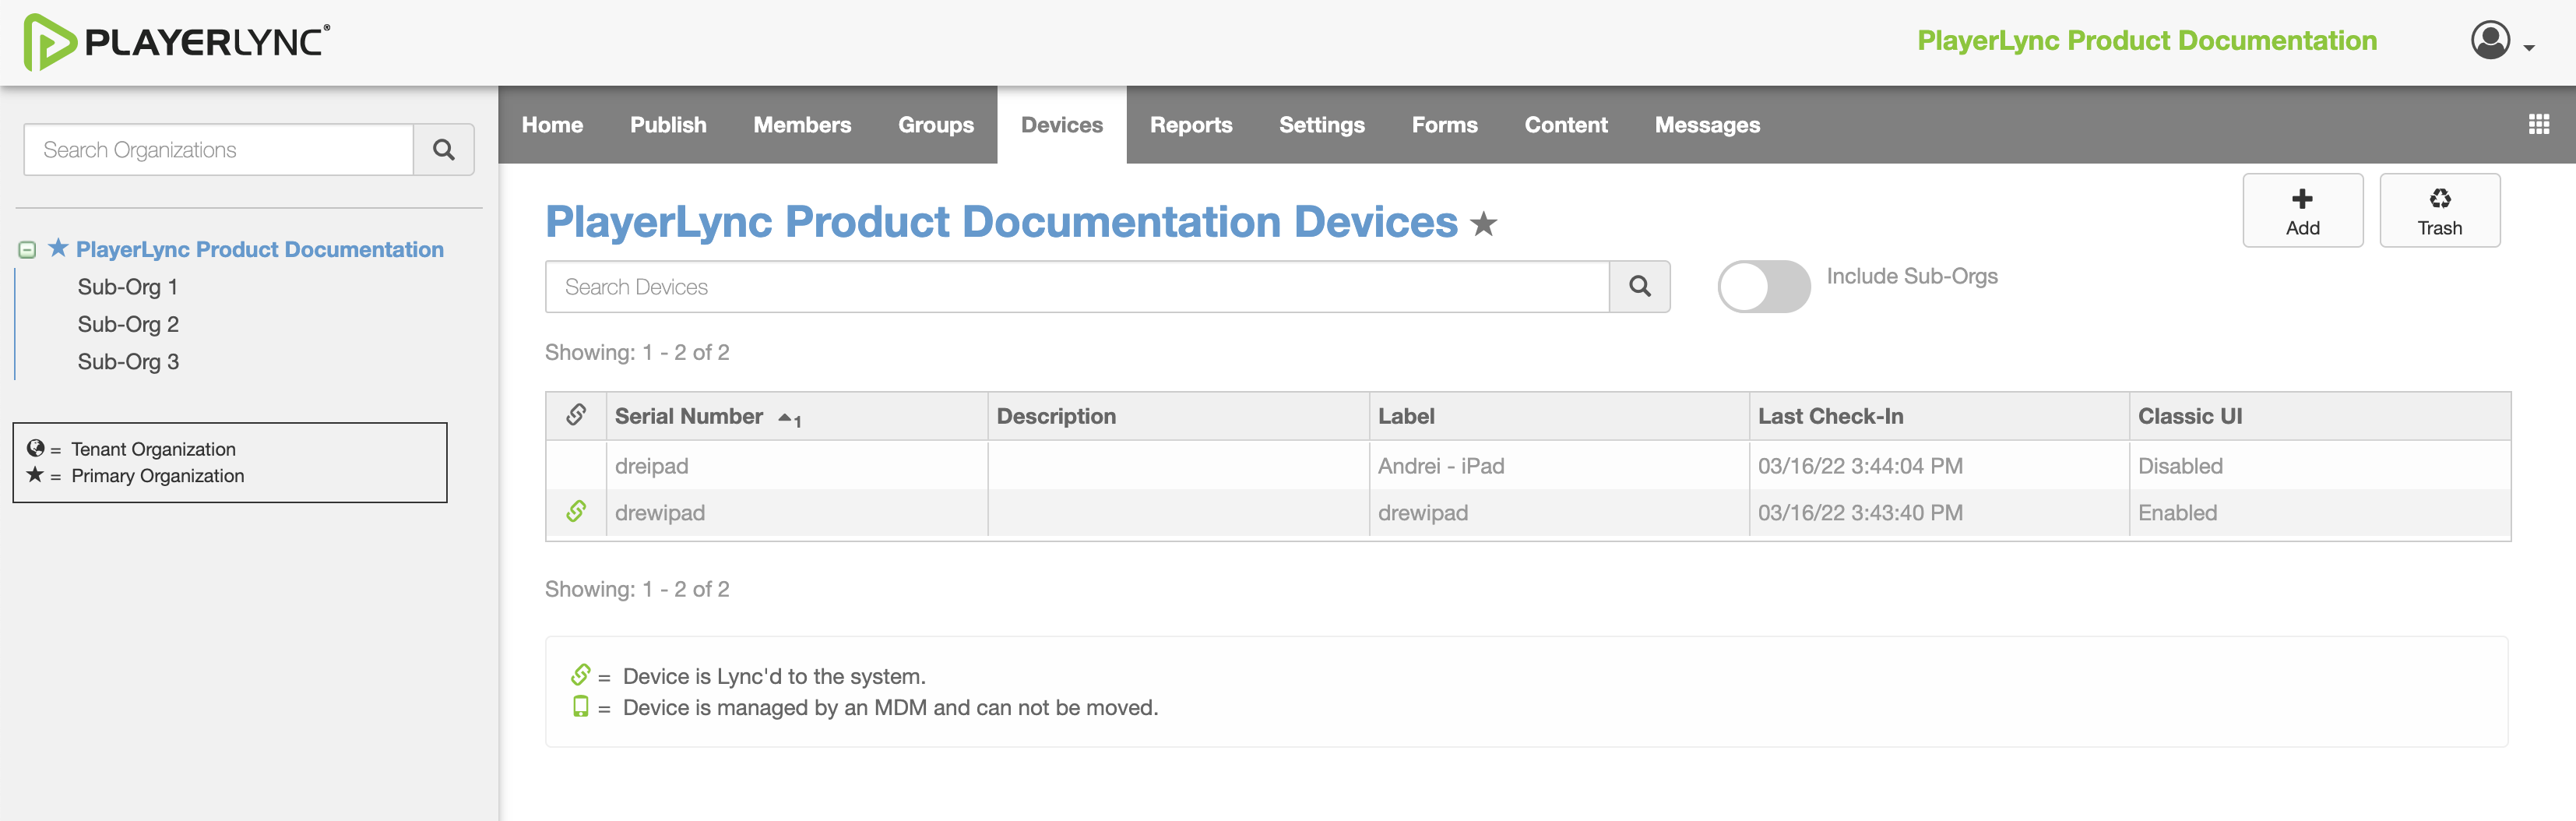Focus the Search Devices field
The width and height of the screenshot is (2576, 821).
click(x=1077, y=287)
